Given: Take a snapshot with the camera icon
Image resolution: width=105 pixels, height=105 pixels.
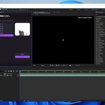Looking at the screenshot, I should pyautogui.click(x=70, y=65).
